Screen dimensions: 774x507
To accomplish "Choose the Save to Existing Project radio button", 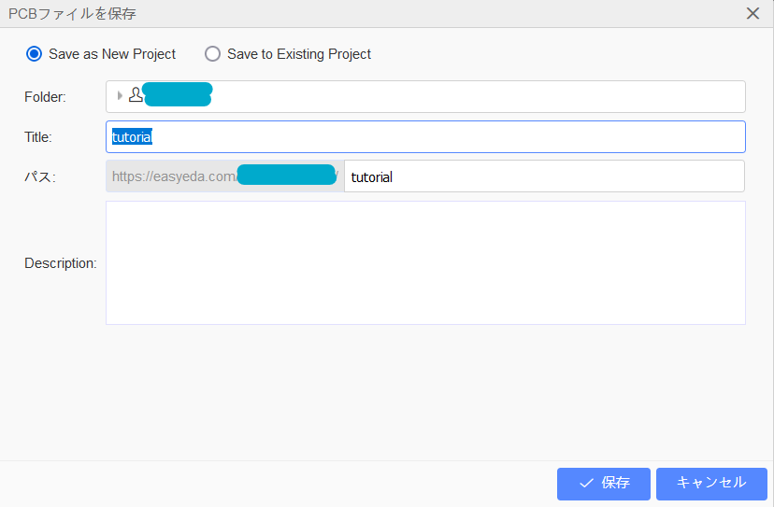I will 213,54.
